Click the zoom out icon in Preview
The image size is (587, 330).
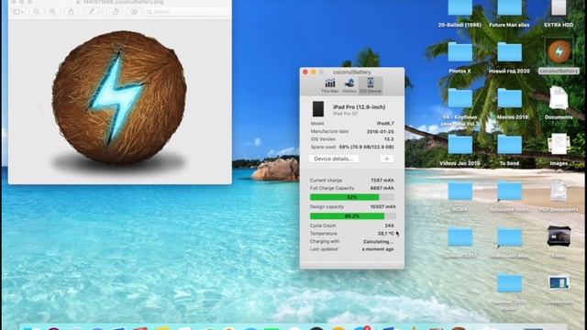pyautogui.click(x=37, y=12)
